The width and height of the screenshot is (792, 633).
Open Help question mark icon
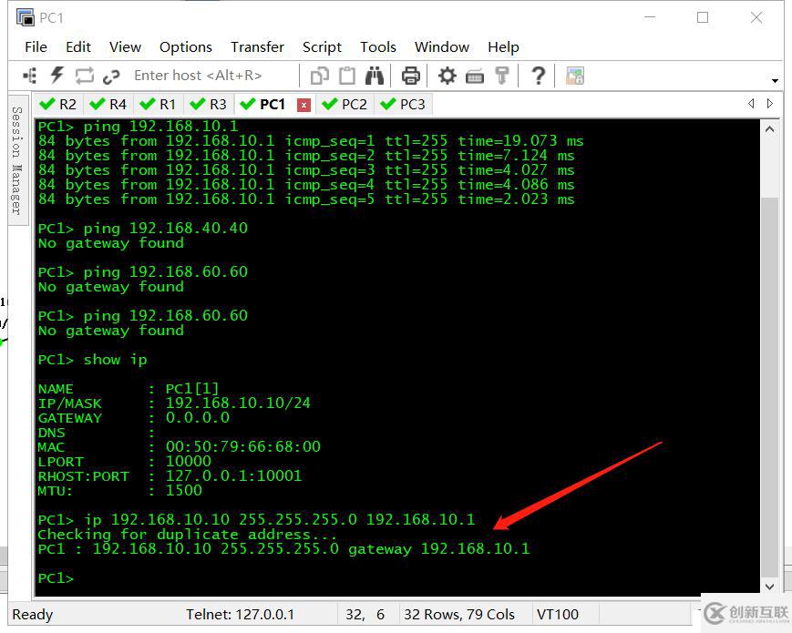tap(539, 76)
